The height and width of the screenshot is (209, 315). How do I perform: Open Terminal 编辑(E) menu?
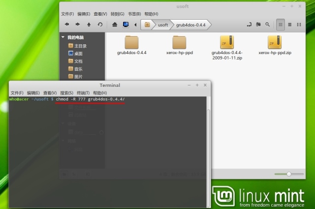click(33, 93)
